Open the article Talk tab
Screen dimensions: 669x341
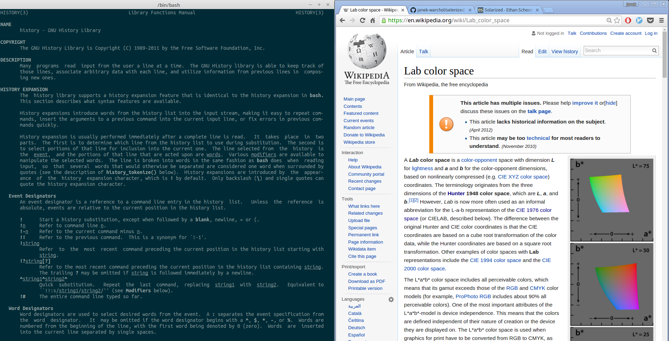(x=423, y=51)
